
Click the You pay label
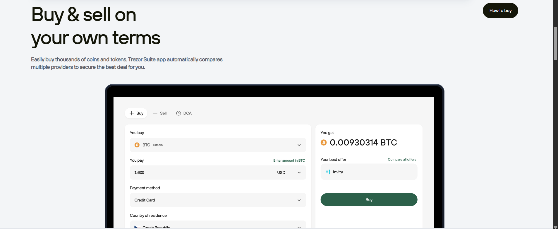137,160
